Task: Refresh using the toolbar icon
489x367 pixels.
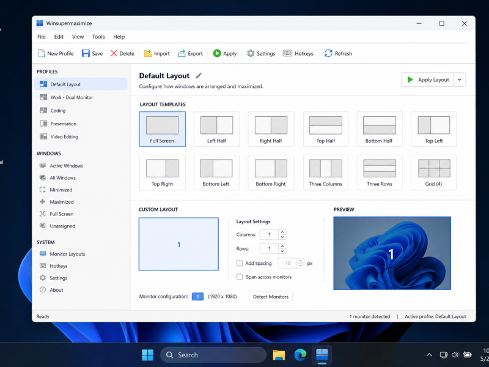Action: click(x=328, y=53)
